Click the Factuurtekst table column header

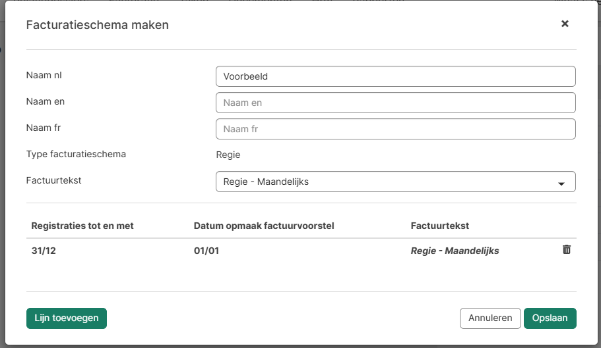[439, 226]
